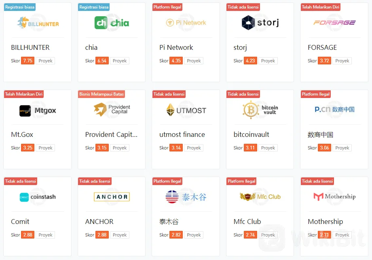The height and width of the screenshot is (260, 372).
Task: Click the Mtgox logo image
Action: click(x=38, y=111)
